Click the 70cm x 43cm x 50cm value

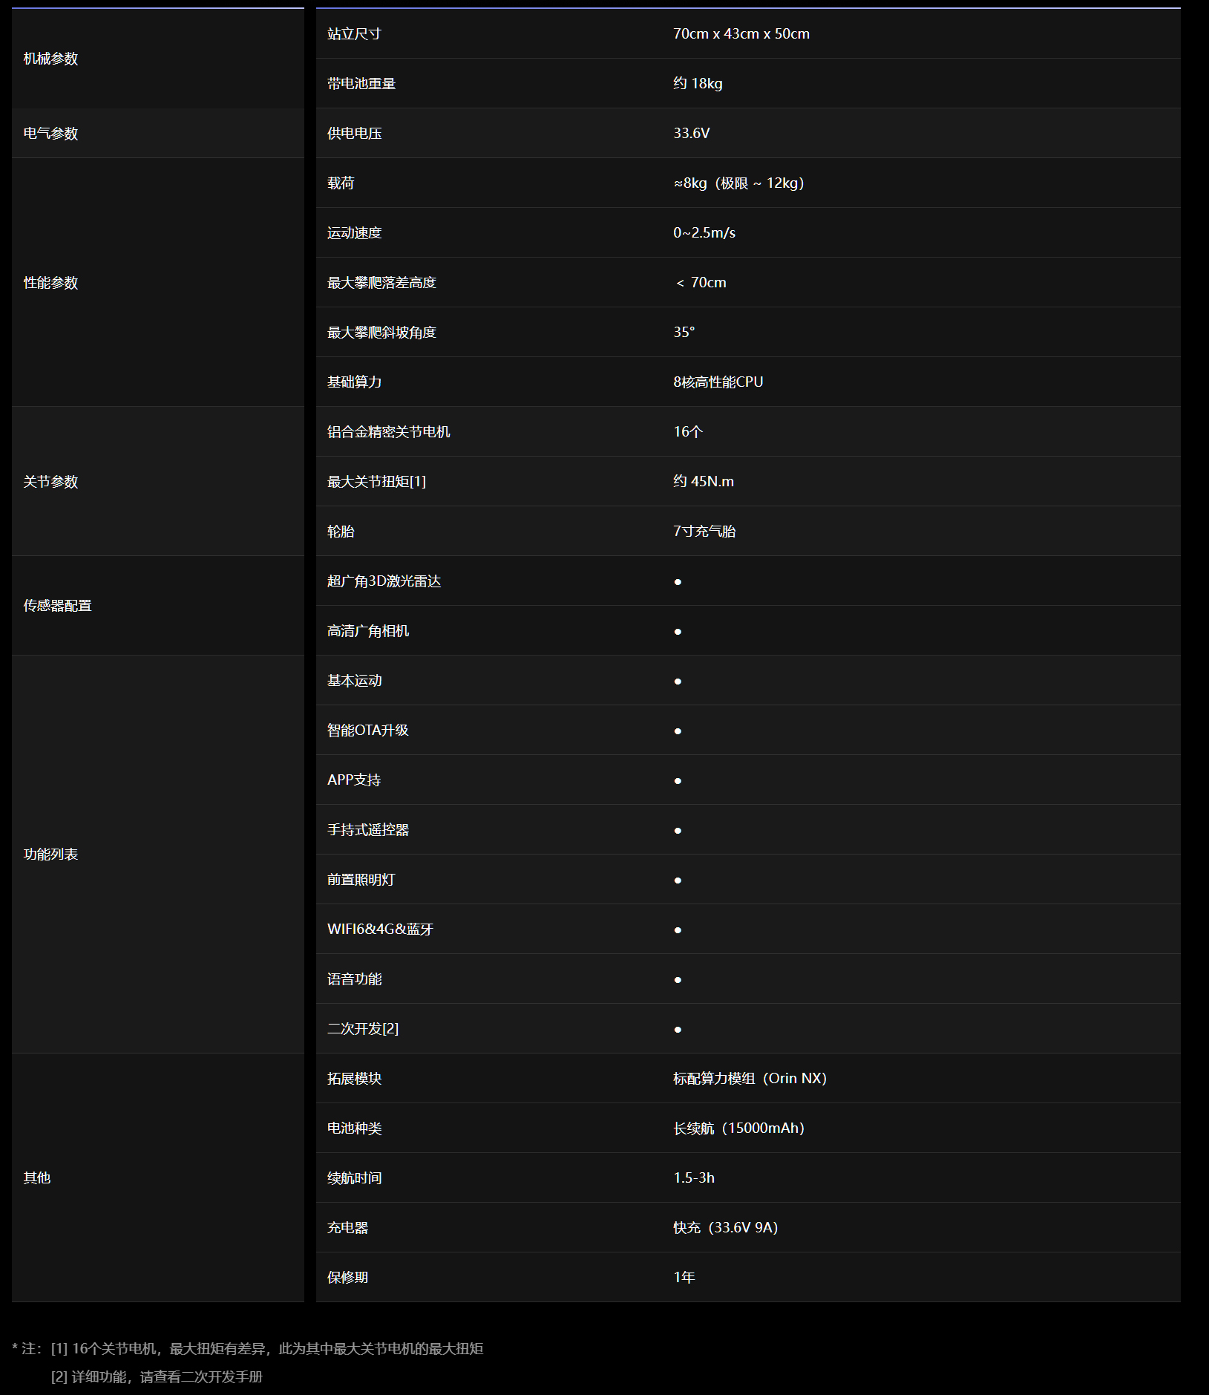pos(741,34)
